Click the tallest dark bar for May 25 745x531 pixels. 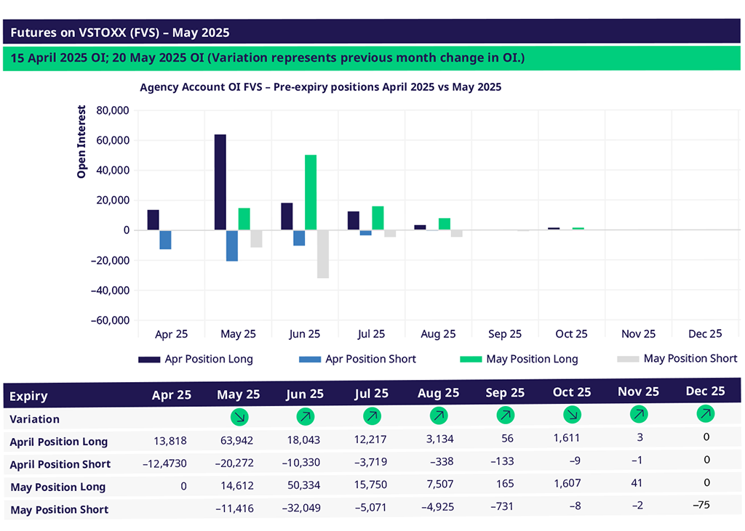(x=220, y=182)
